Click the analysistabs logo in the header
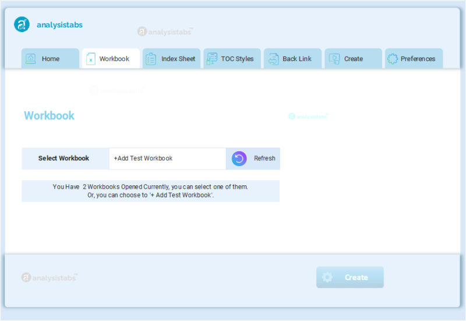This screenshot has height=321, width=466. coord(22,24)
